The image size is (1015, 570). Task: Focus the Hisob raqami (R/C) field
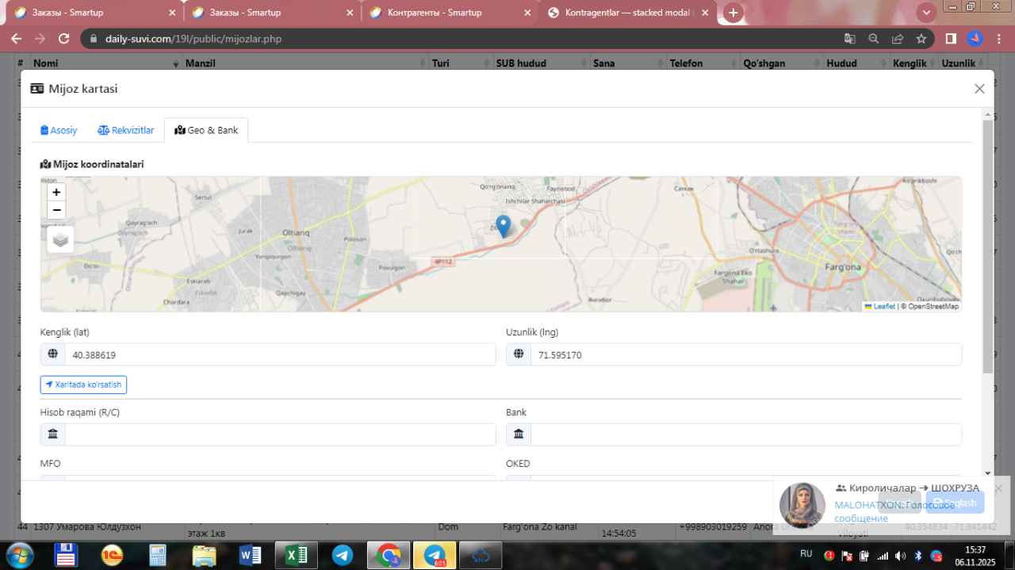(x=279, y=434)
